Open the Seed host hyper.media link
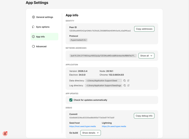Viewport: 189px width, 139px height. 83,126
